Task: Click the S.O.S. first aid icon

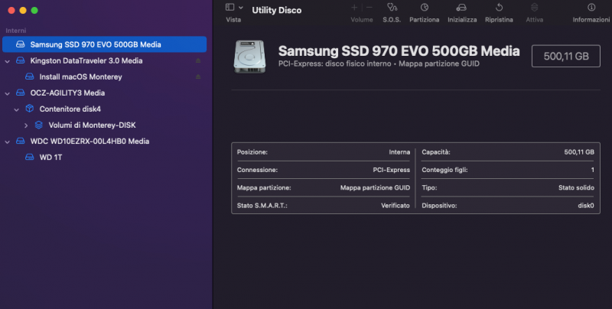Action: tap(393, 8)
